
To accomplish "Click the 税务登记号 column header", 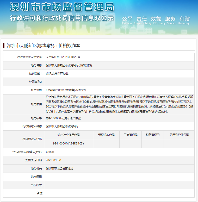I will pyautogui.click(x=153, y=135).
